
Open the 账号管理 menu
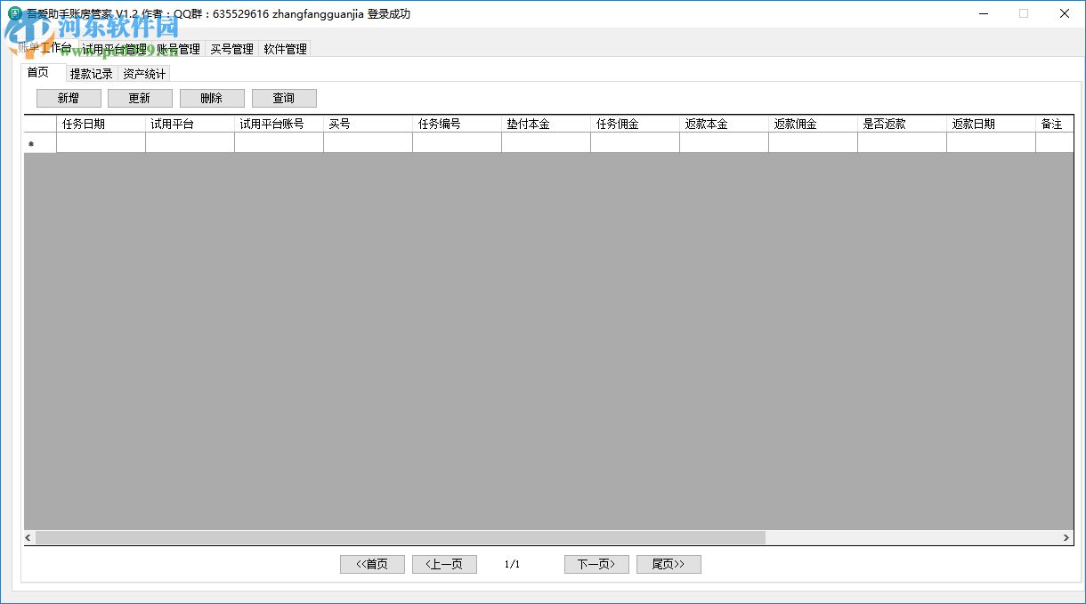pyautogui.click(x=177, y=49)
